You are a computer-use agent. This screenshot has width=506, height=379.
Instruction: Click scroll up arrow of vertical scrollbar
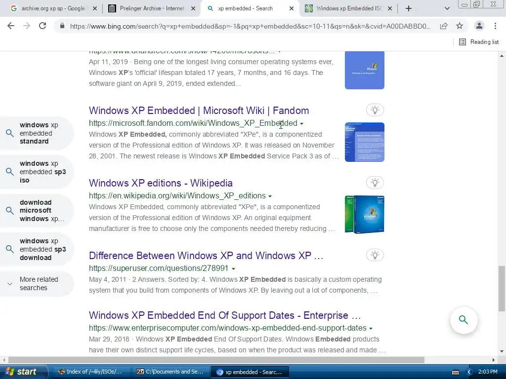(x=502, y=56)
